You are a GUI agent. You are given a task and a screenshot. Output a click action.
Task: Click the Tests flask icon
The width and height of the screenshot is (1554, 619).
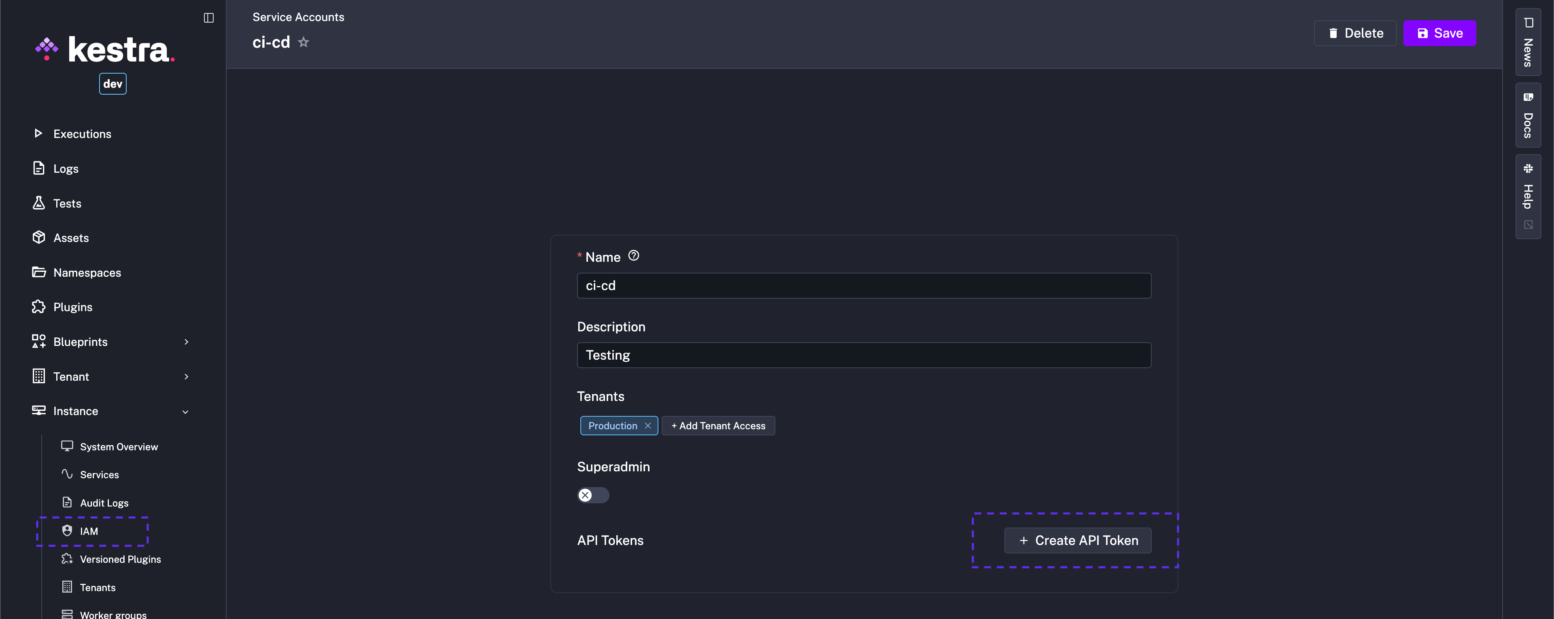pyautogui.click(x=38, y=203)
